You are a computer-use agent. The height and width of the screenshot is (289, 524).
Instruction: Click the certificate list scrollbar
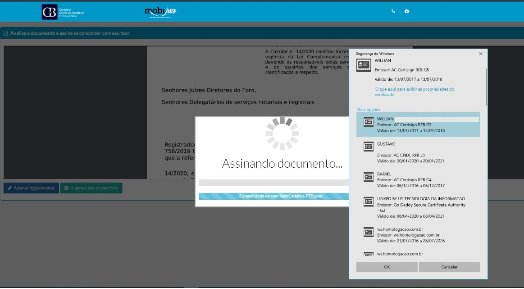coord(487,87)
